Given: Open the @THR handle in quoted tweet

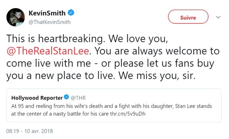Looking at the screenshot, I should click(x=78, y=98).
